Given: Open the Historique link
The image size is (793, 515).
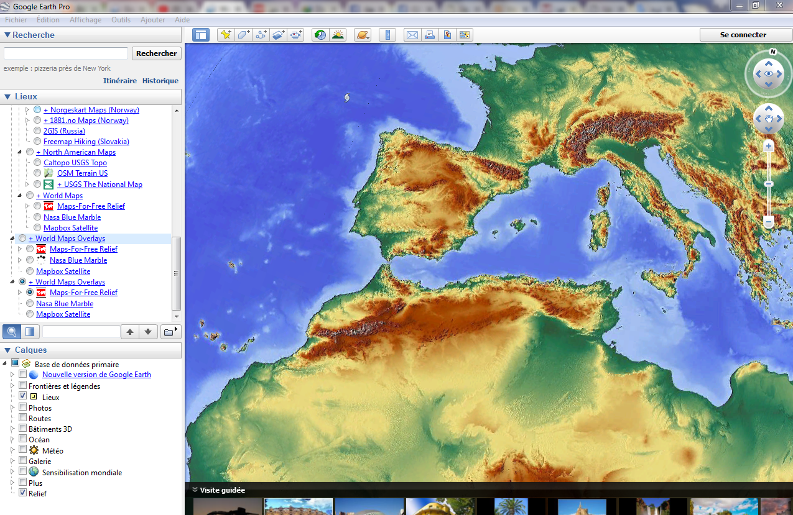Looking at the screenshot, I should click(160, 81).
